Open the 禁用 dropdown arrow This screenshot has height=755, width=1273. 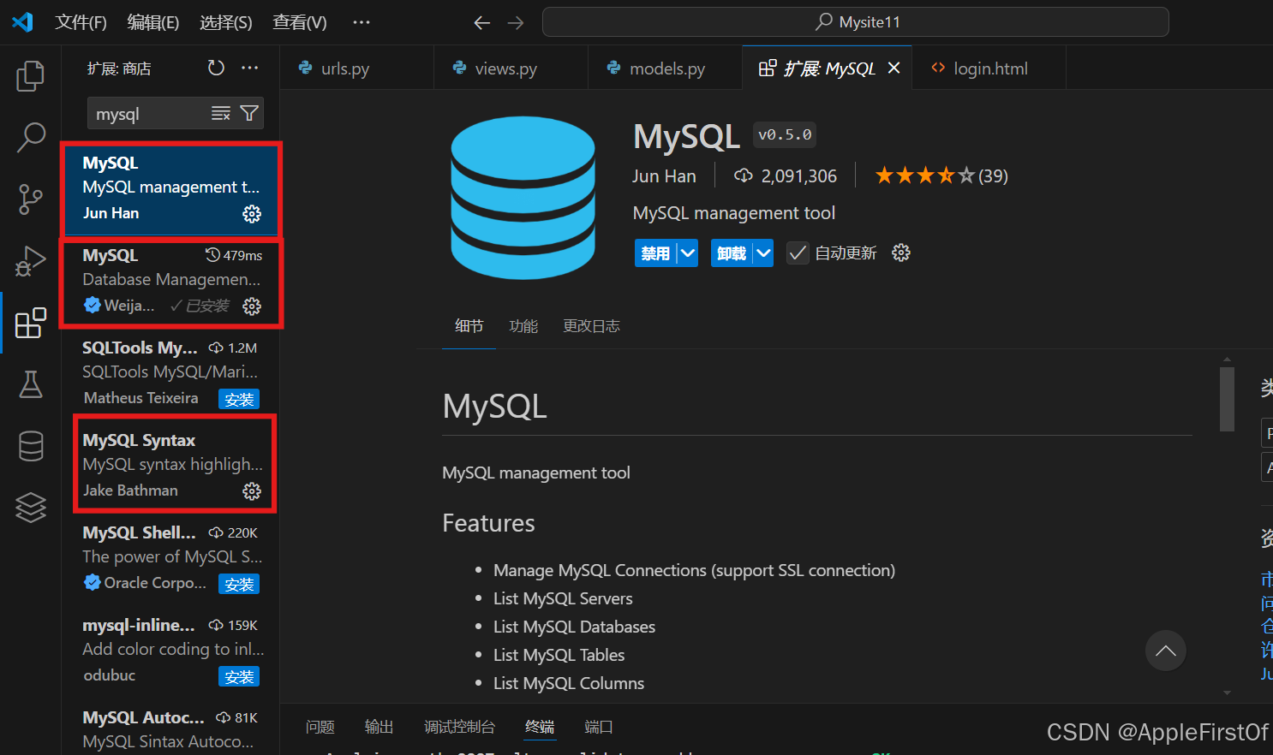[x=686, y=252]
